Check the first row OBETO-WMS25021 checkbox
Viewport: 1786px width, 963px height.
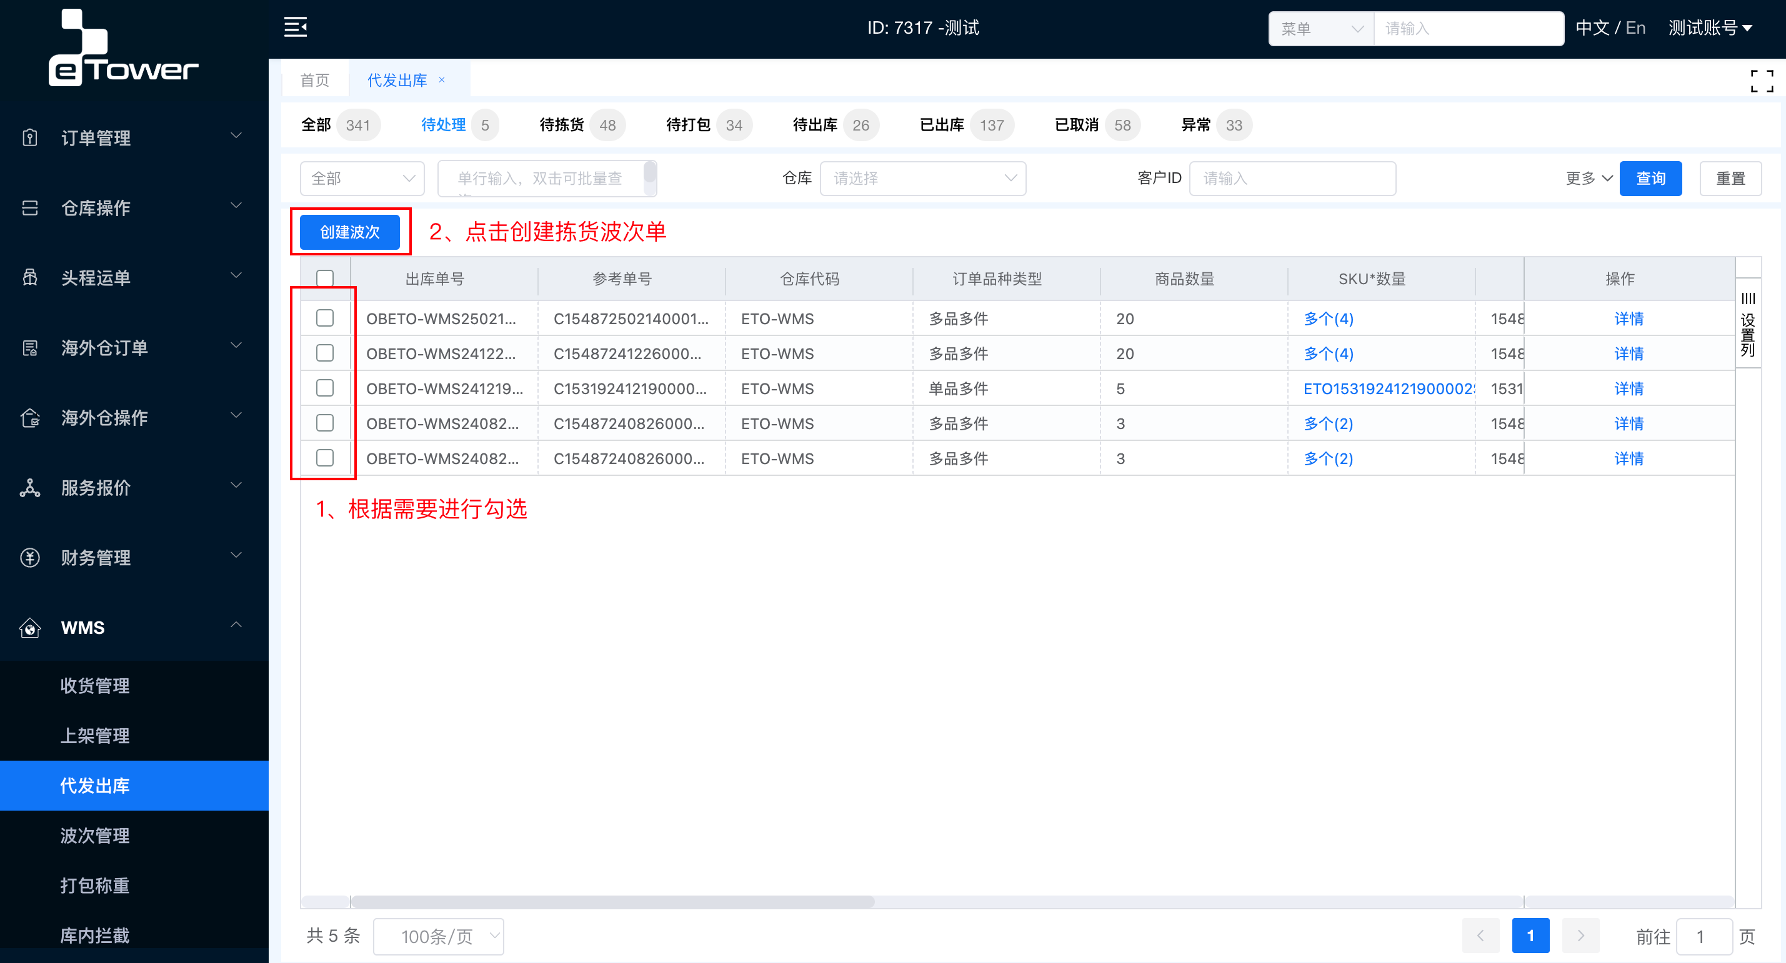coord(324,318)
